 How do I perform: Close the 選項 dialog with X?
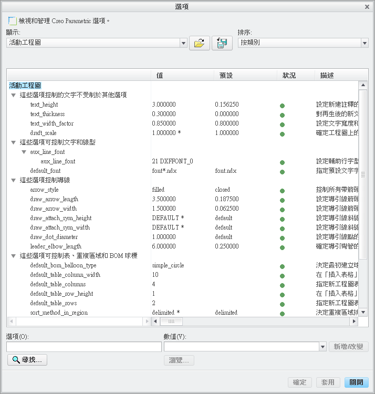click(367, 7)
